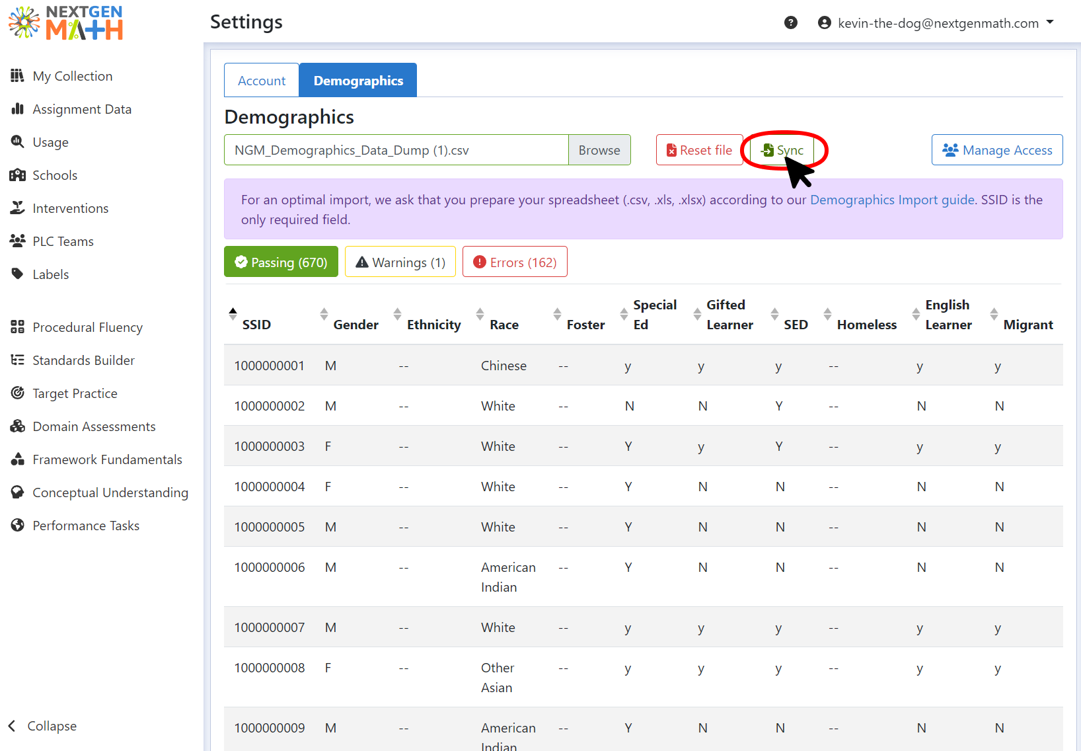This screenshot has height=751, width=1081.
Task: Click the Demographics section heading
Action: (x=289, y=117)
